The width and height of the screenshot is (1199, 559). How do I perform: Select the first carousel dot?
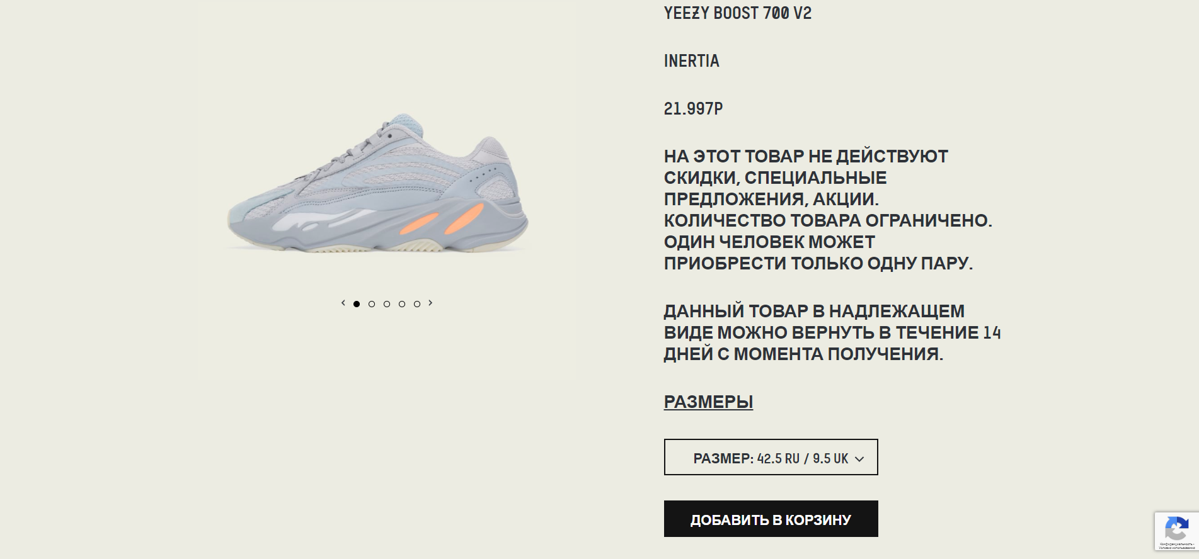click(357, 304)
